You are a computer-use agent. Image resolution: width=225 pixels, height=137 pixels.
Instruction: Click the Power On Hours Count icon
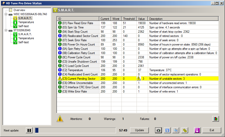(60, 44)
